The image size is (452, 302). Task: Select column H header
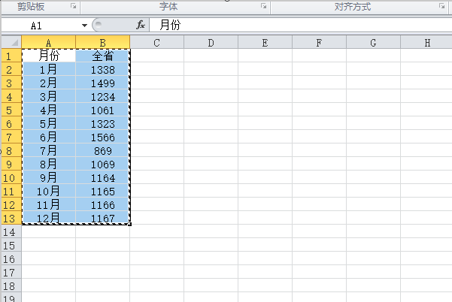pos(426,43)
